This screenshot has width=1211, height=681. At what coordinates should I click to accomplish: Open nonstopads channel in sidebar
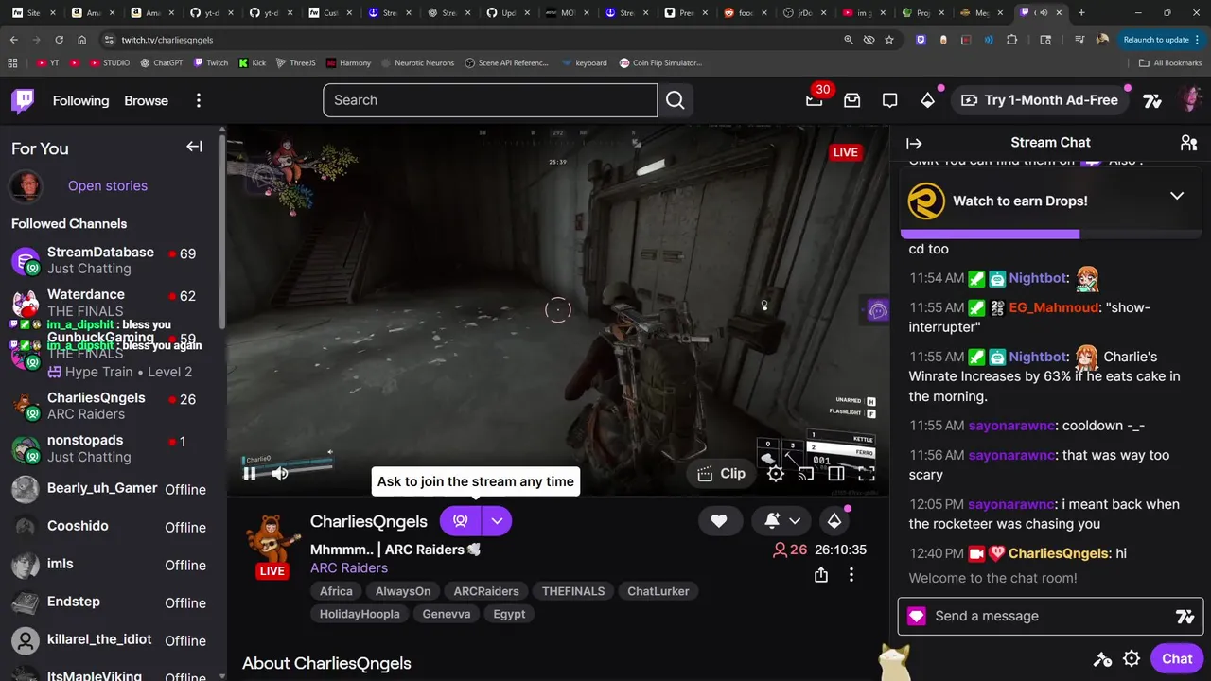pyautogui.click(x=112, y=448)
